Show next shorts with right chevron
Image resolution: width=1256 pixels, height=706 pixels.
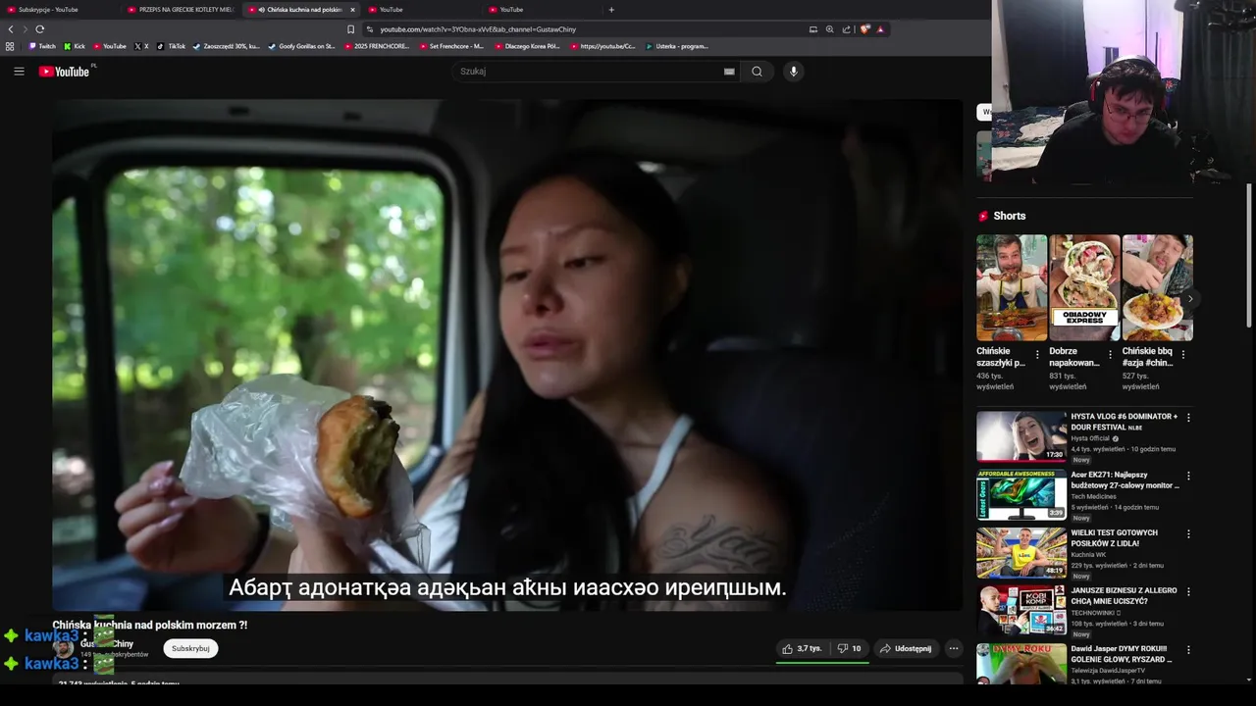click(1190, 299)
